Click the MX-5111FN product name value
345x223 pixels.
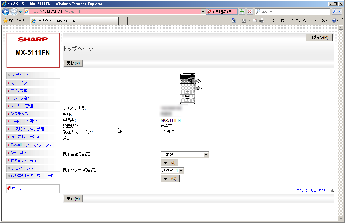[x=170, y=120]
